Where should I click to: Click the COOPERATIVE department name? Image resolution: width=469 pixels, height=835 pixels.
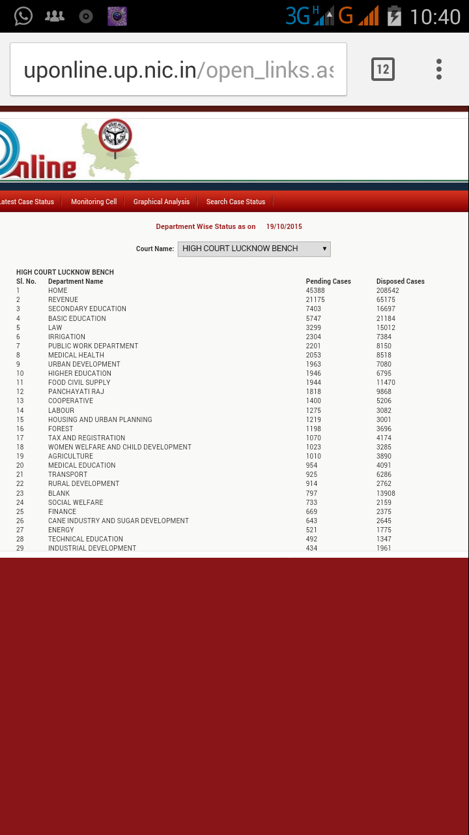[x=70, y=401]
